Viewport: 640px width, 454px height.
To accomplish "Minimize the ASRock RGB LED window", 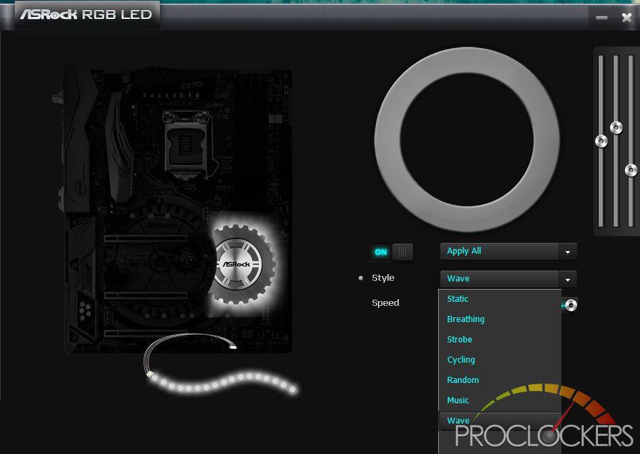I will click(601, 18).
